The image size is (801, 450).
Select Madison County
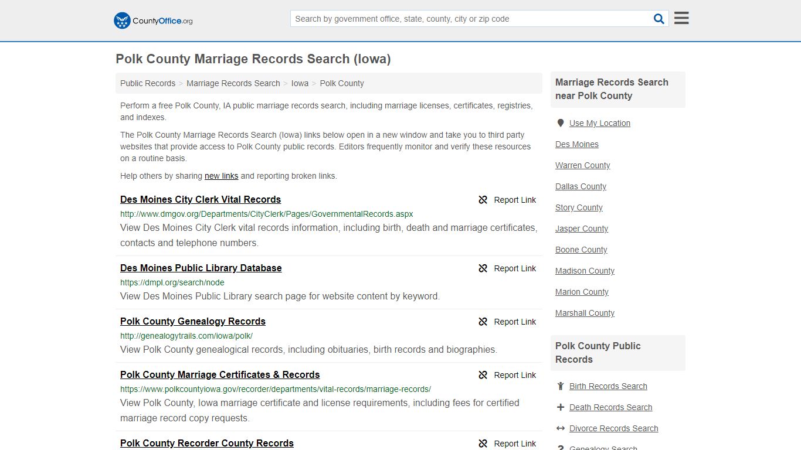585,271
